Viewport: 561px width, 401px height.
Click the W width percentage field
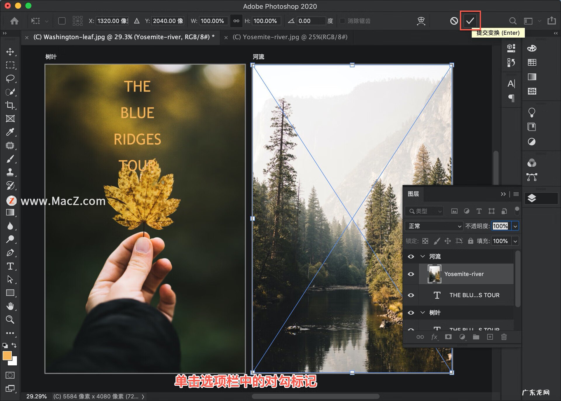point(213,21)
